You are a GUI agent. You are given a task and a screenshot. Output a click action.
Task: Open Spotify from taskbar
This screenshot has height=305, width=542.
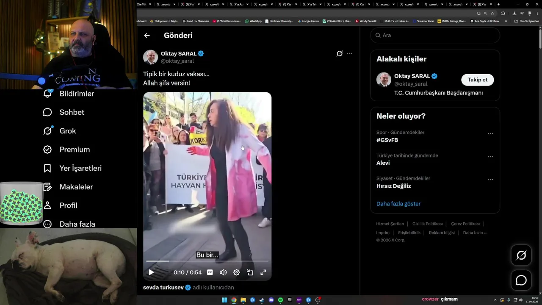280,300
